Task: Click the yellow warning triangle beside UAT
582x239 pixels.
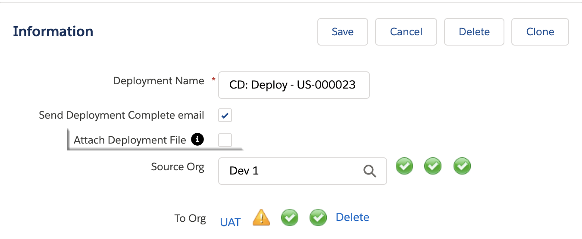Action: [261, 218]
